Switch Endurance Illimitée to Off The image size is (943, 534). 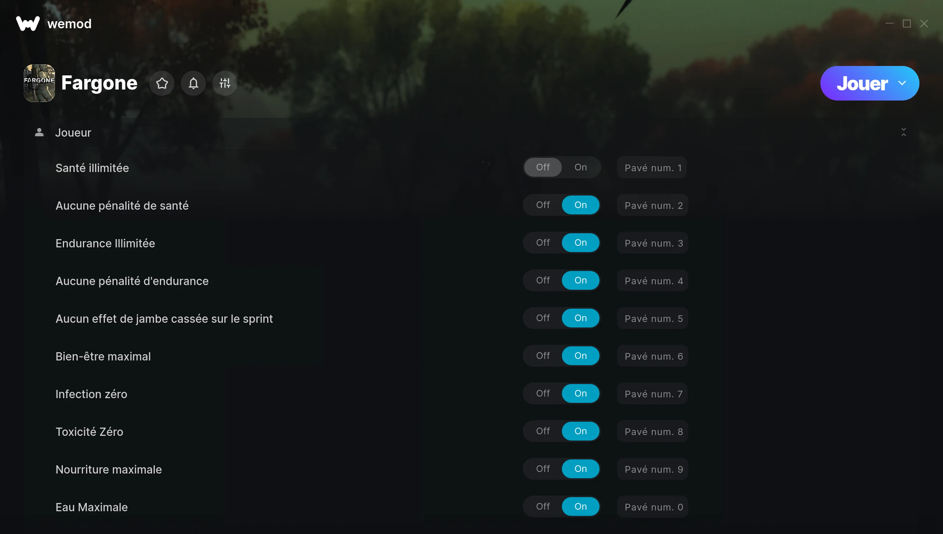543,243
